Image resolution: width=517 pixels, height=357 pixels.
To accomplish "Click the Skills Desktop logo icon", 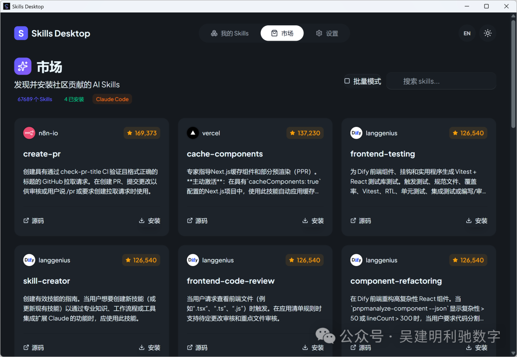I will coord(21,33).
